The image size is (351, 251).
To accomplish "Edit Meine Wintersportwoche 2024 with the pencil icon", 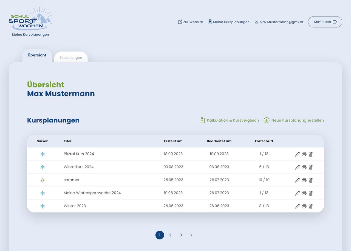I will tap(298, 193).
